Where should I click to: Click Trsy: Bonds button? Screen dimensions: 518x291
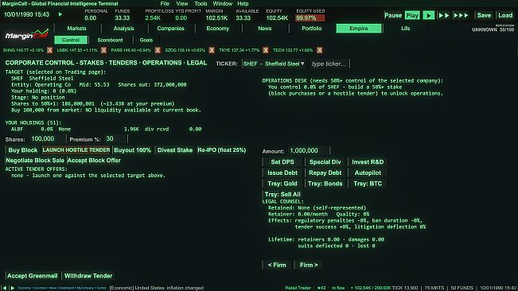(x=325, y=184)
